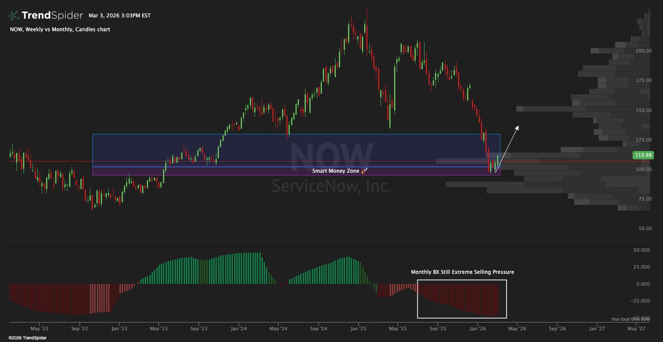
Task: Click the 125.00 price axis label
Action: pyautogui.click(x=643, y=140)
